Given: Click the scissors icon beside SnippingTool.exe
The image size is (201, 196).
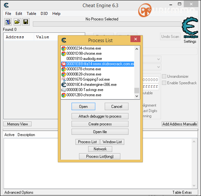Looking at the screenshot, I should (x=63, y=80).
